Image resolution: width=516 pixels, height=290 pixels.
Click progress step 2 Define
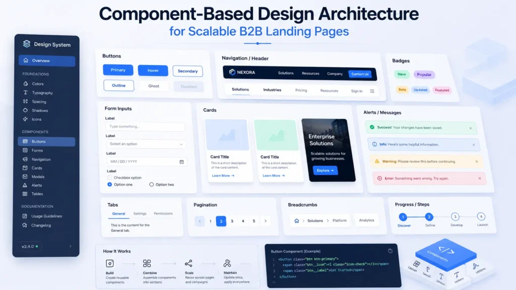(x=429, y=216)
